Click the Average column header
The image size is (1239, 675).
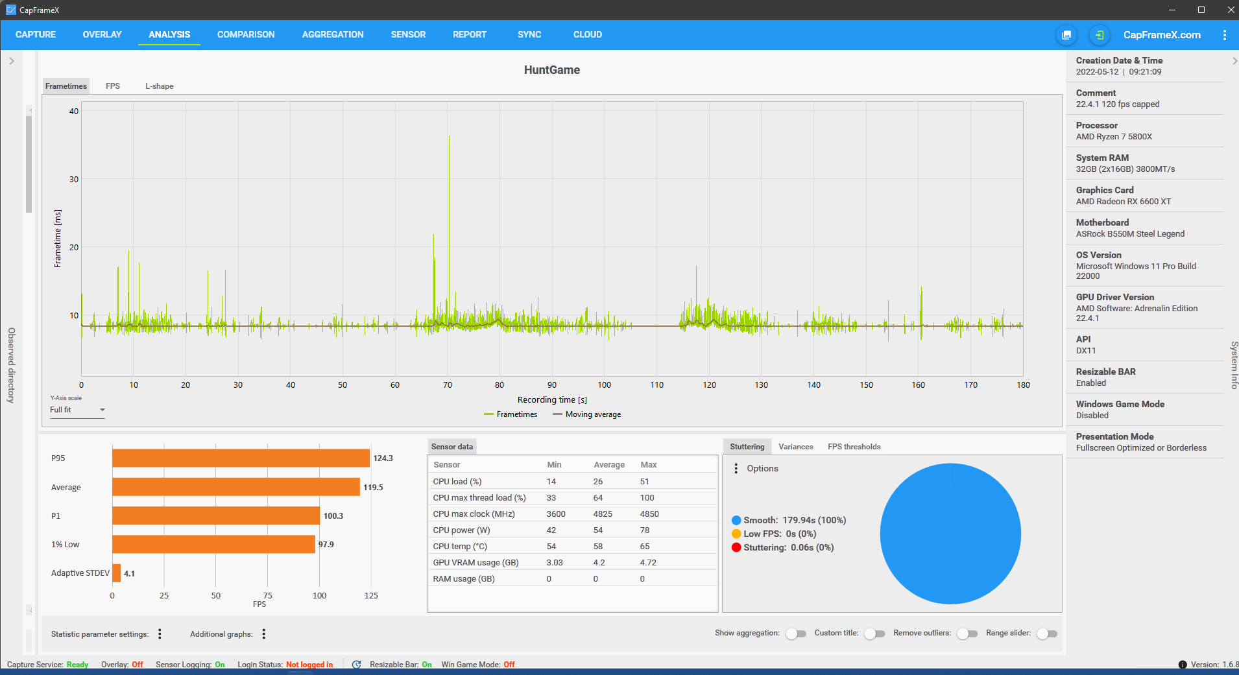[x=609, y=464]
